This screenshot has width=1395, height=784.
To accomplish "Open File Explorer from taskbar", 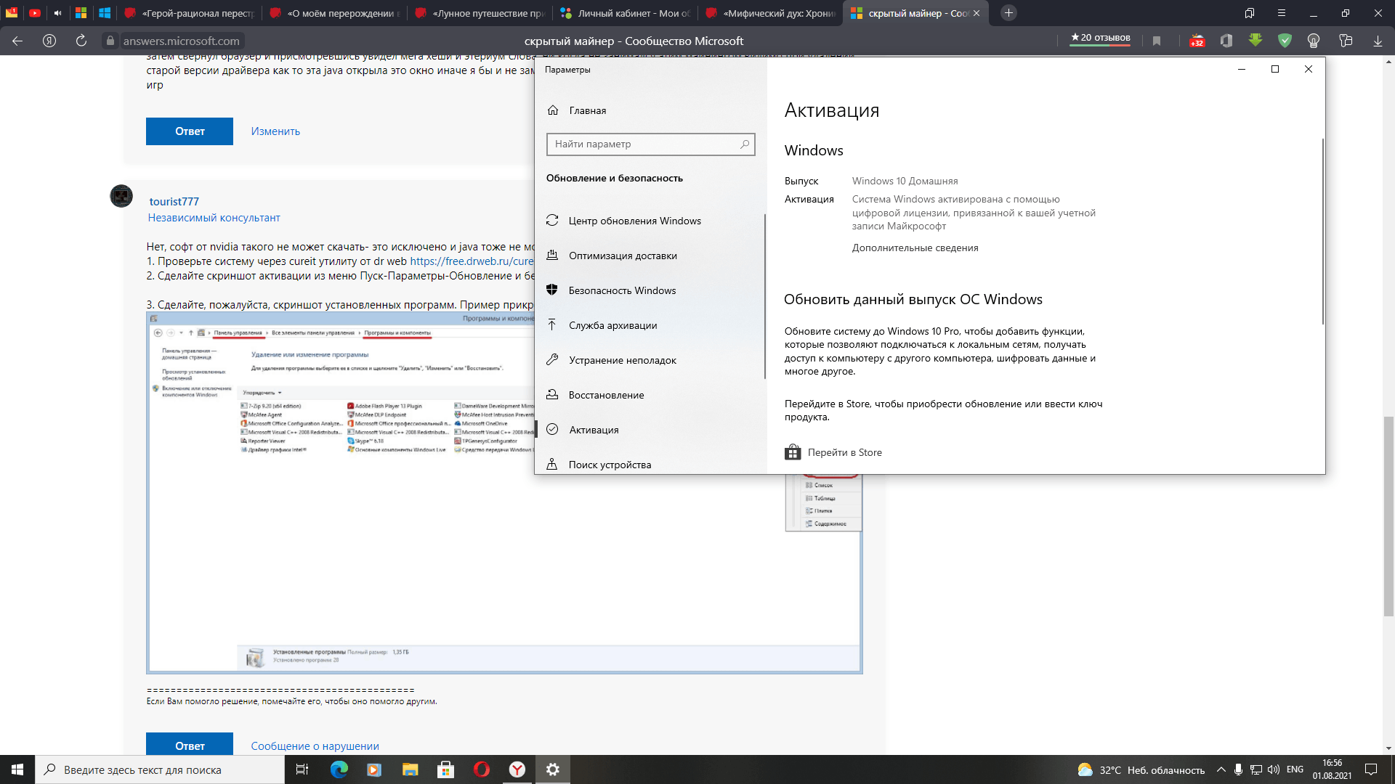I will (411, 769).
